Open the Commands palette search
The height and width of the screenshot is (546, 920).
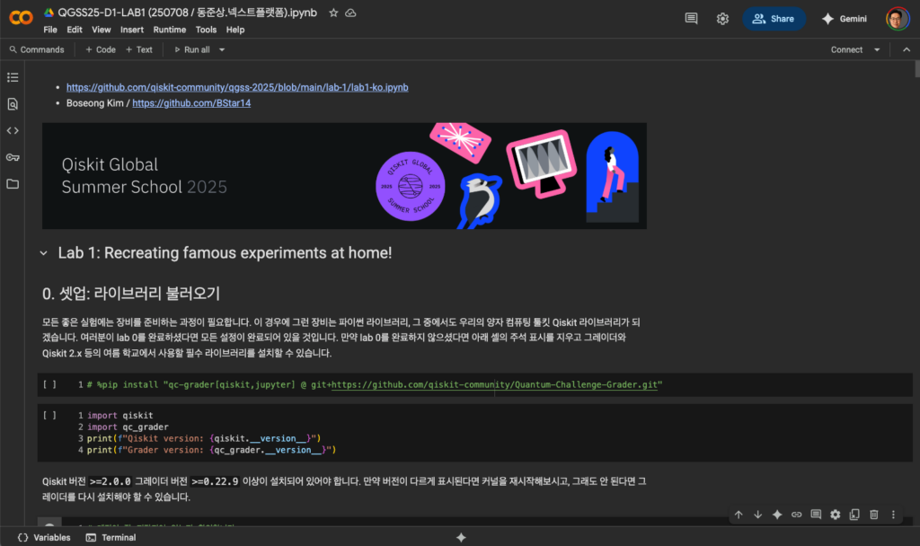(x=36, y=50)
